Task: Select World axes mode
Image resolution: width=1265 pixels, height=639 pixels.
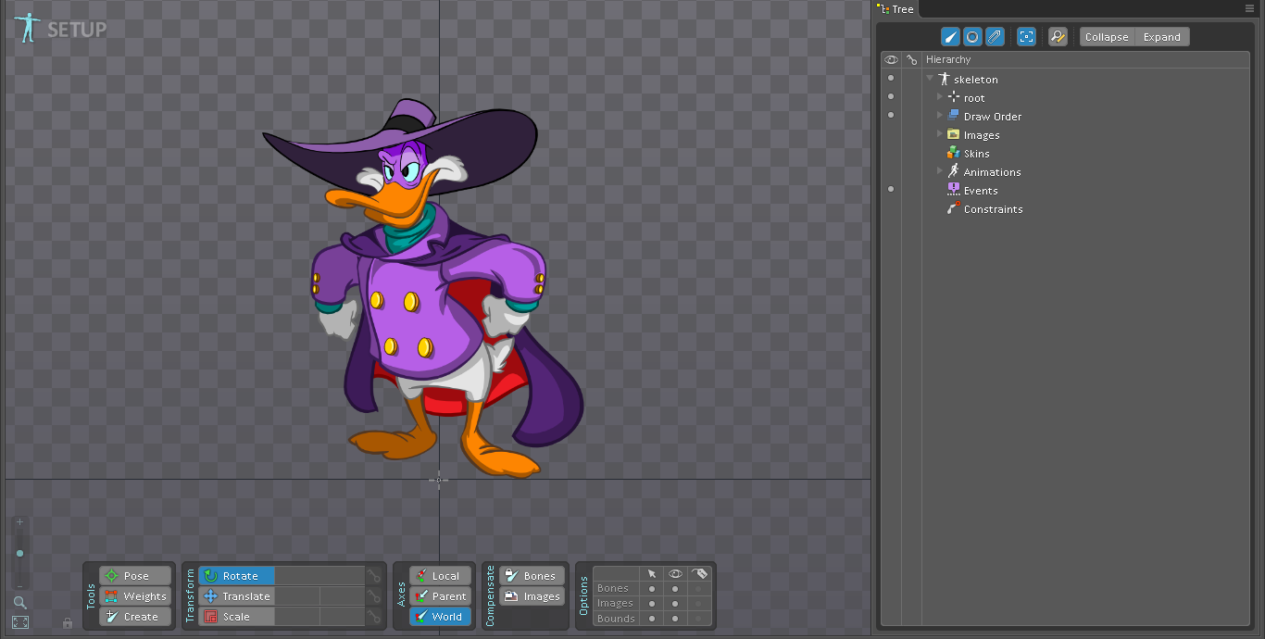Action: (x=440, y=617)
